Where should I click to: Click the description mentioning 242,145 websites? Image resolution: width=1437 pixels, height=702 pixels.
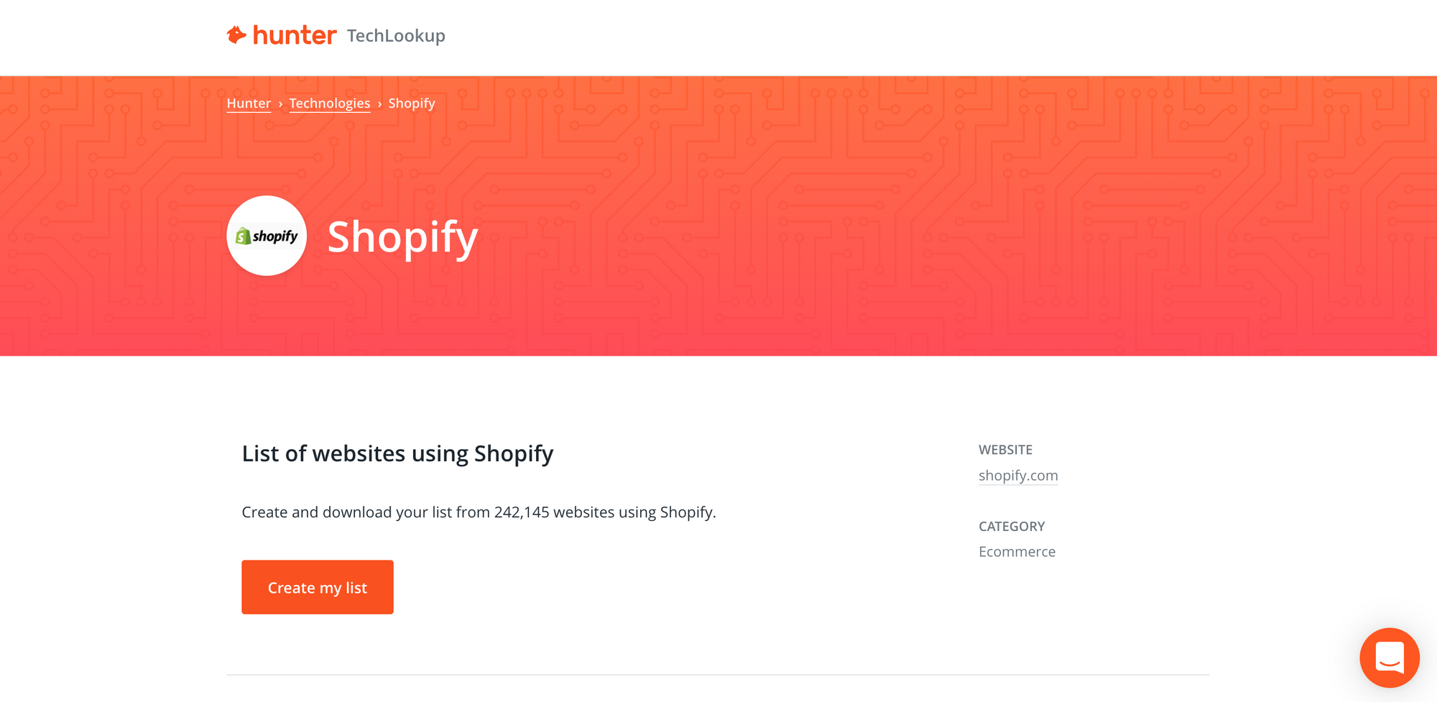(x=479, y=512)
